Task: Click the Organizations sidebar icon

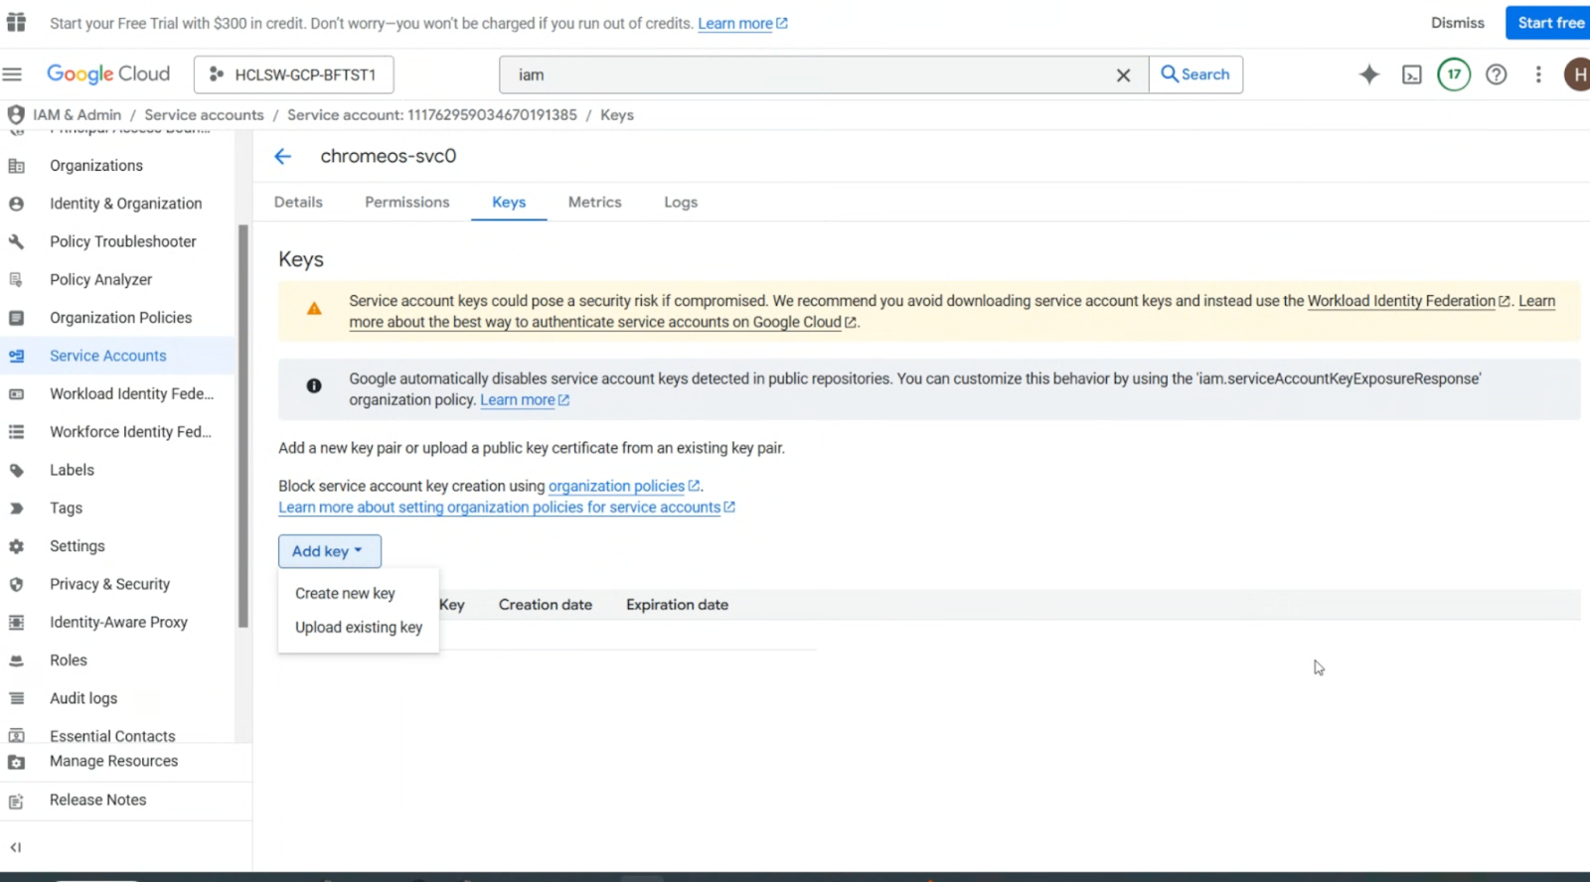Action: point(16,166)
